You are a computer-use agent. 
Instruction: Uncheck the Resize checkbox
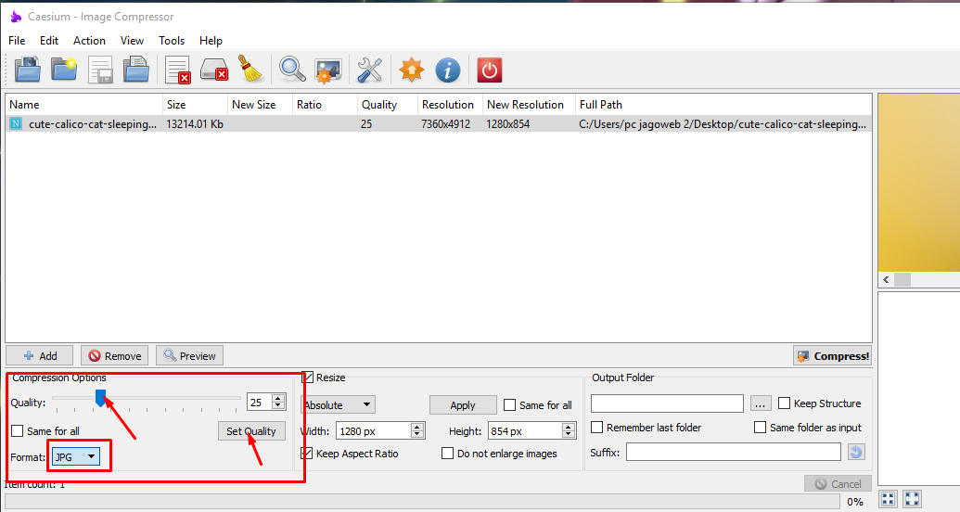[308, 378]
